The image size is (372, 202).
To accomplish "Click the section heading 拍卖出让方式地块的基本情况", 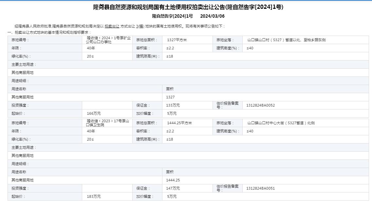I will click(x=49, y=32).
